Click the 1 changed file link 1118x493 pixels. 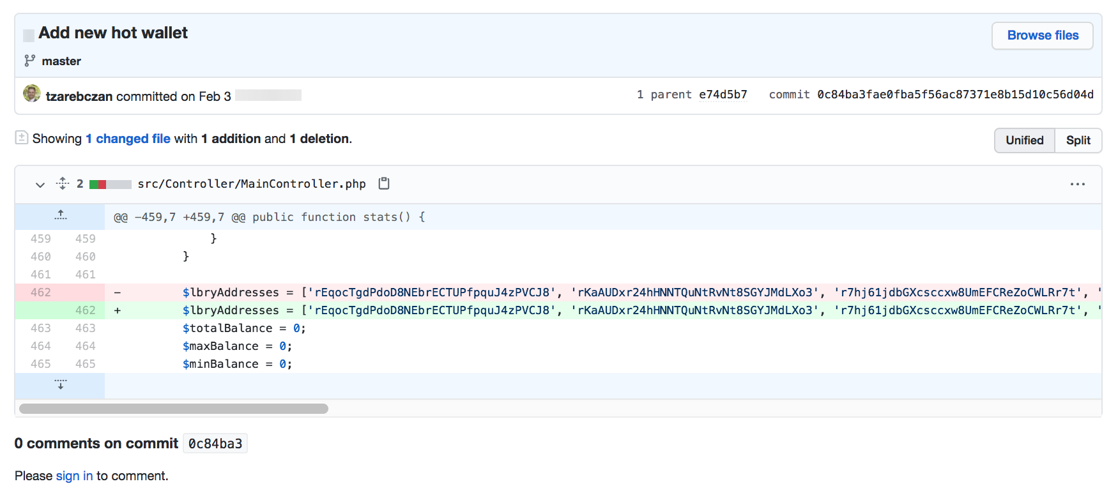128,139
